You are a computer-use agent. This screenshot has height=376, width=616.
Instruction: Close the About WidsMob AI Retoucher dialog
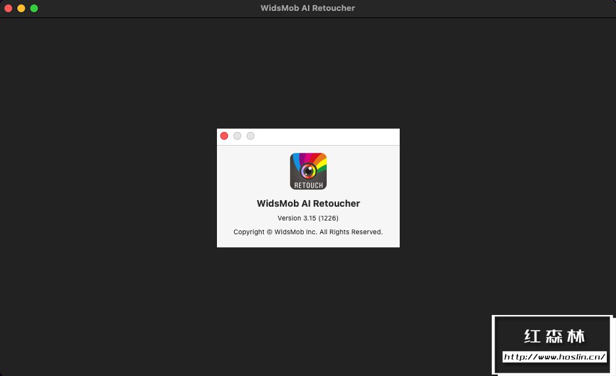coord(224,136)
